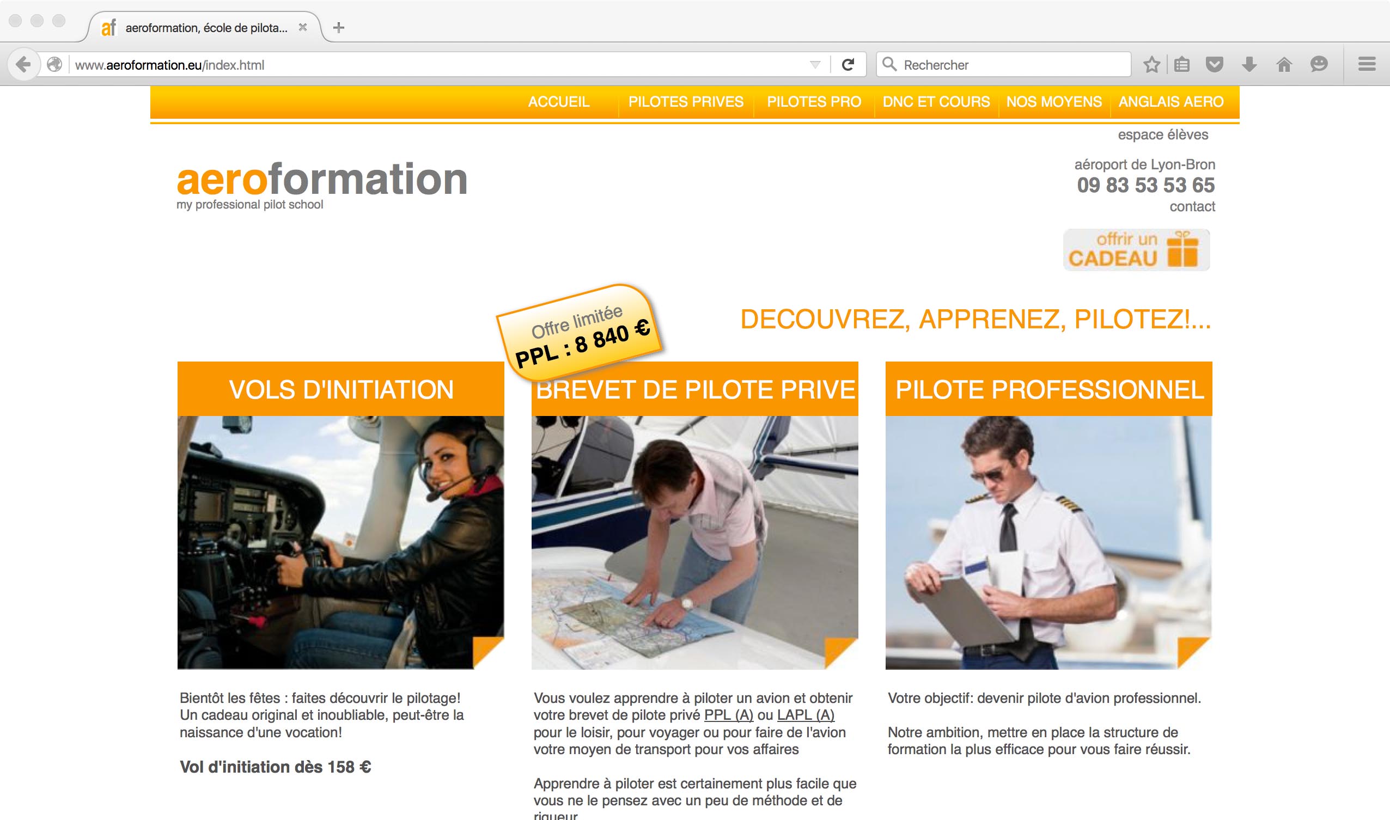Open a new tab with the plus
1390x820 pixels.
339,27
